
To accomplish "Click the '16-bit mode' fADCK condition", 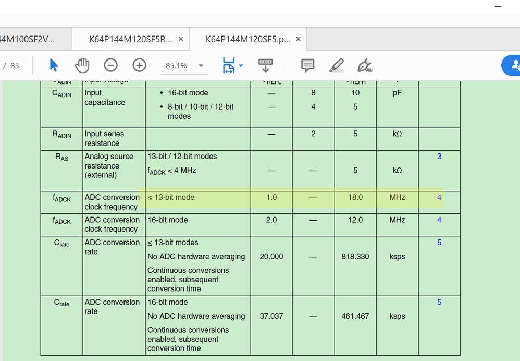I will [168, 220].
